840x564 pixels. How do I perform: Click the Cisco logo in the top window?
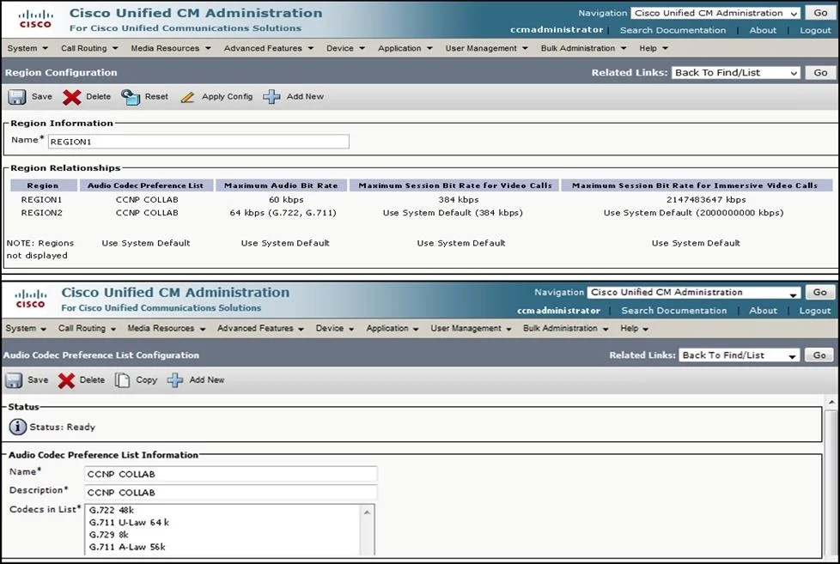point(36,19)
